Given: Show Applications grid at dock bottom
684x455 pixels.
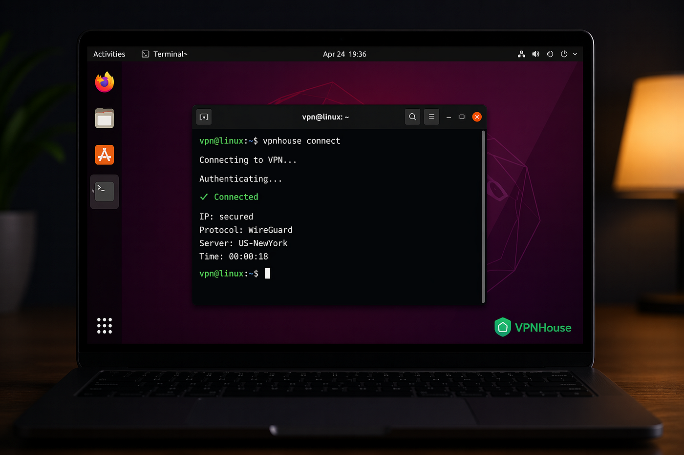Looking at the screenshot, I should [x=104, y=325].
